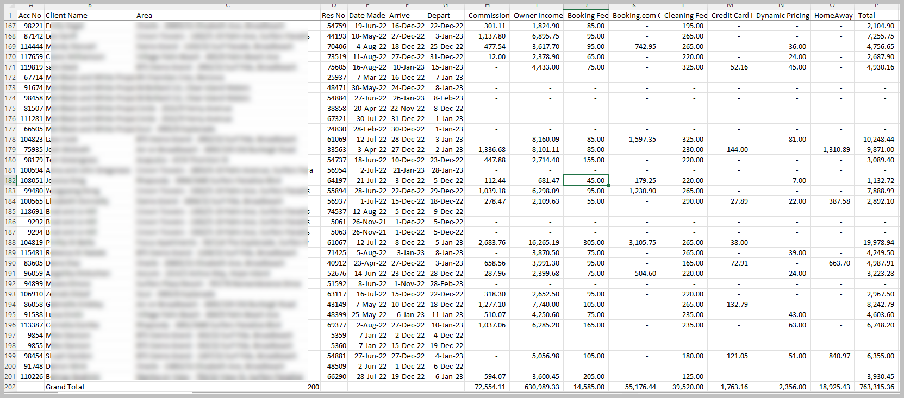Select row header 202

pyautogui.click(x=10, y=387)
